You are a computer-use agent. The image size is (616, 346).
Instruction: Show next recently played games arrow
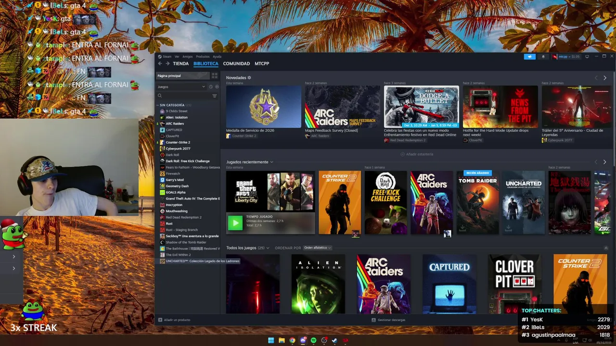[605, 162]
